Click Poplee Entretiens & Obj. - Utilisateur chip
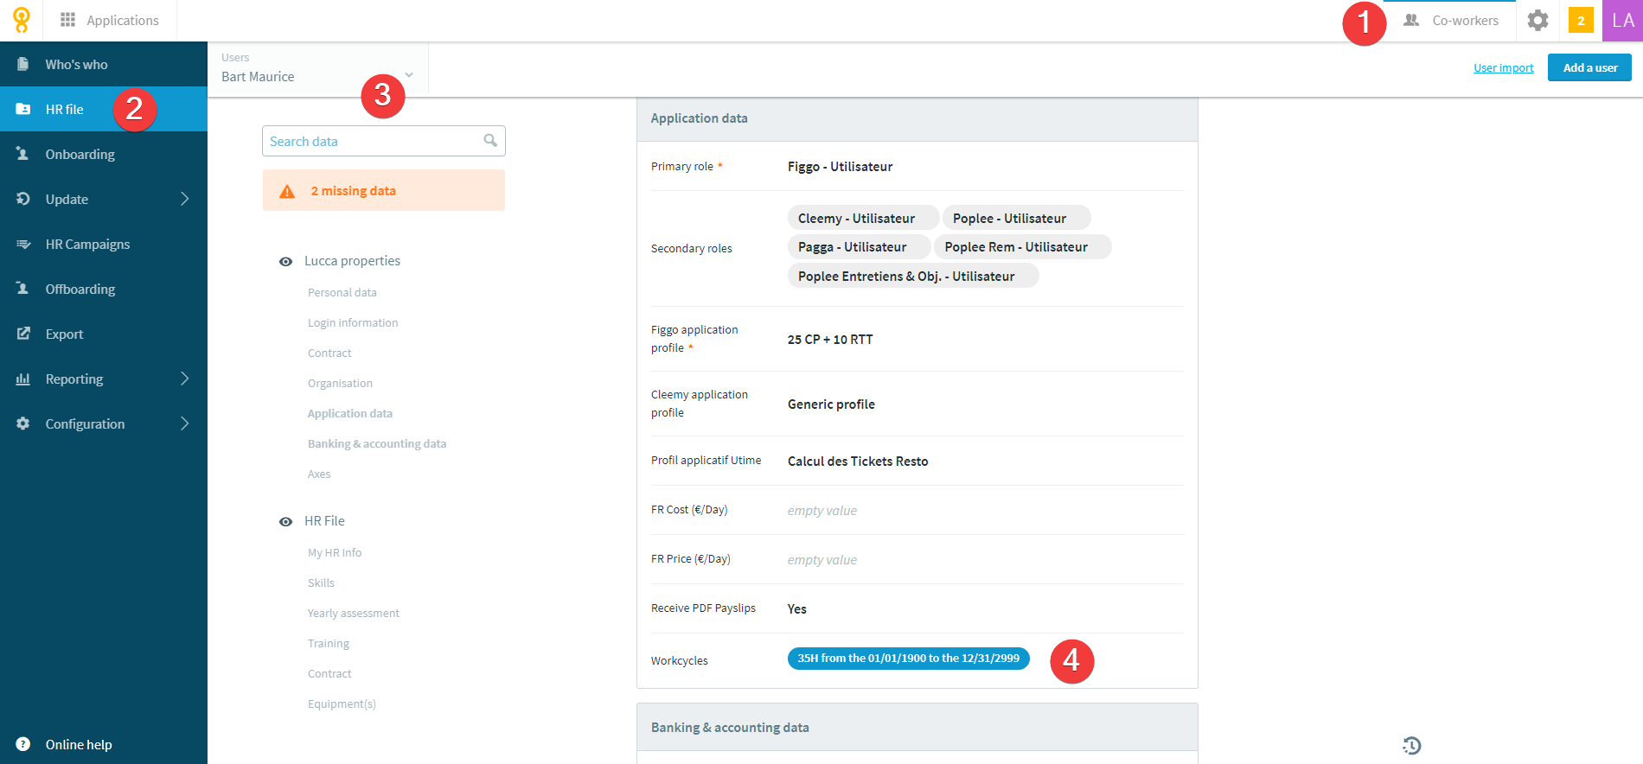The width and height of the screenshot is (1643, 764). coord(913,276)
